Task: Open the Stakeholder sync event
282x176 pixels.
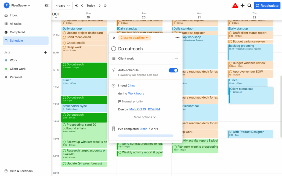Action: [84, 108]
